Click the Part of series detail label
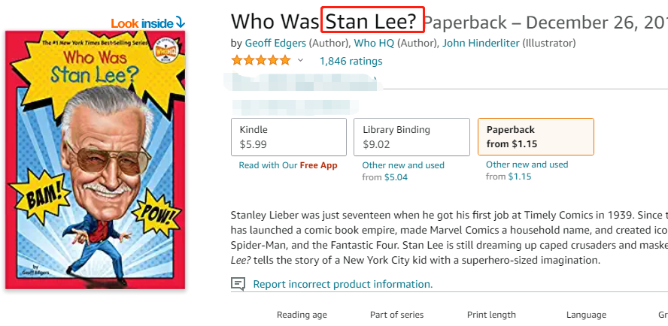Screen dimensions: 668x326 (396, 315)
